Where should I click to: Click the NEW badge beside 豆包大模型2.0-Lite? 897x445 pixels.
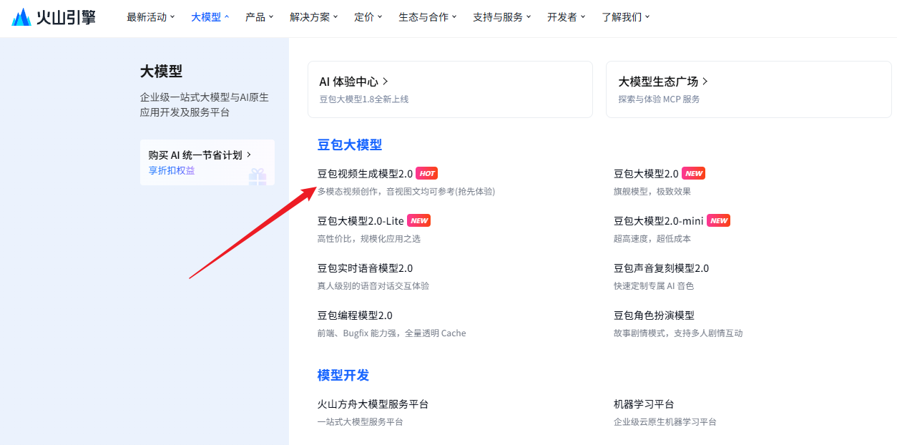tap(418, 221)
